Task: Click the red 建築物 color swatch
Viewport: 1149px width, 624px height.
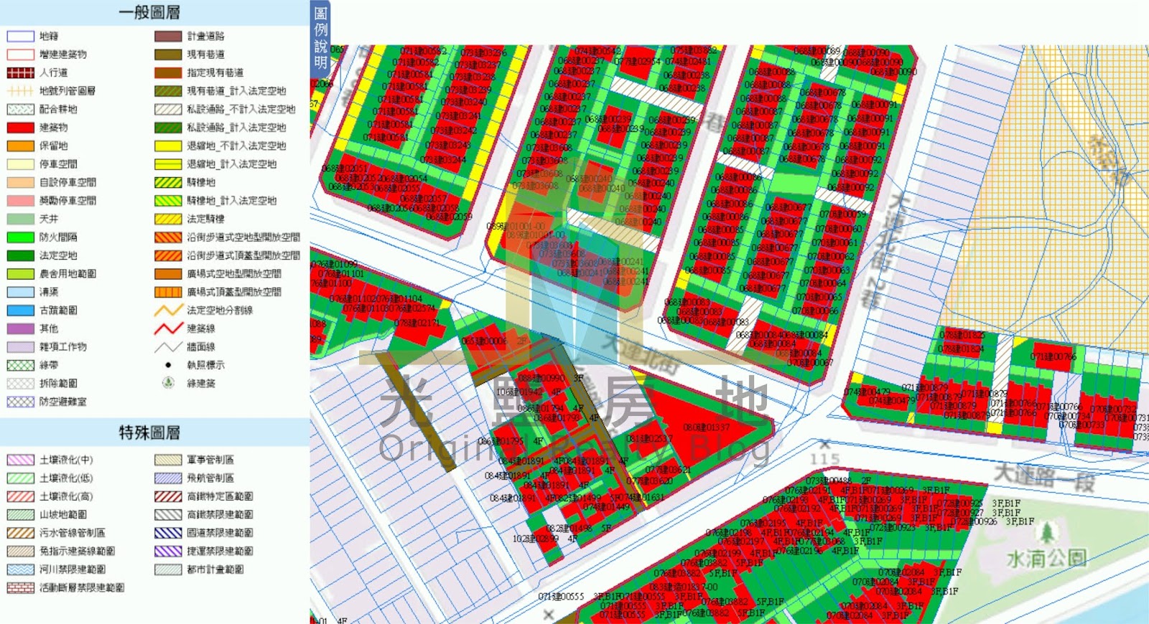Action: (20, 128)
